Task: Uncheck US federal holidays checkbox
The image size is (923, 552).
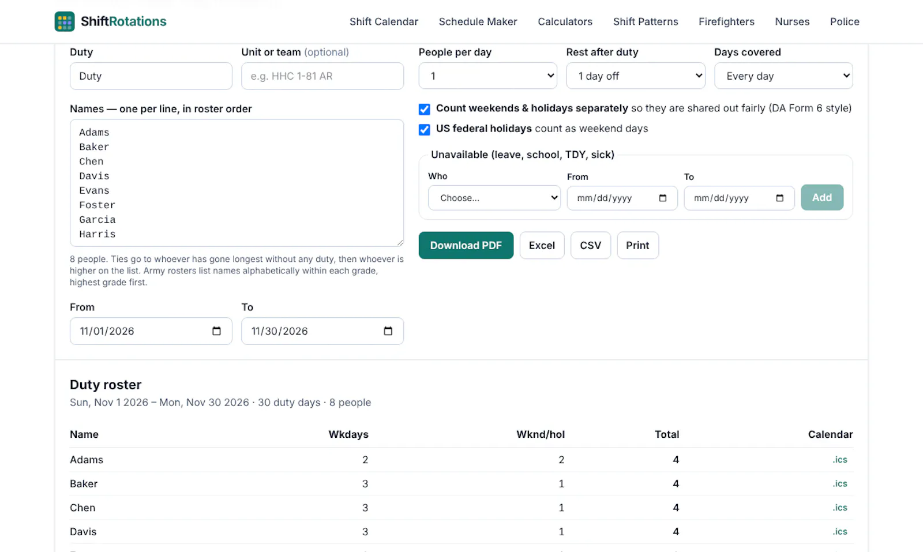Action: (x=425, y=129)
